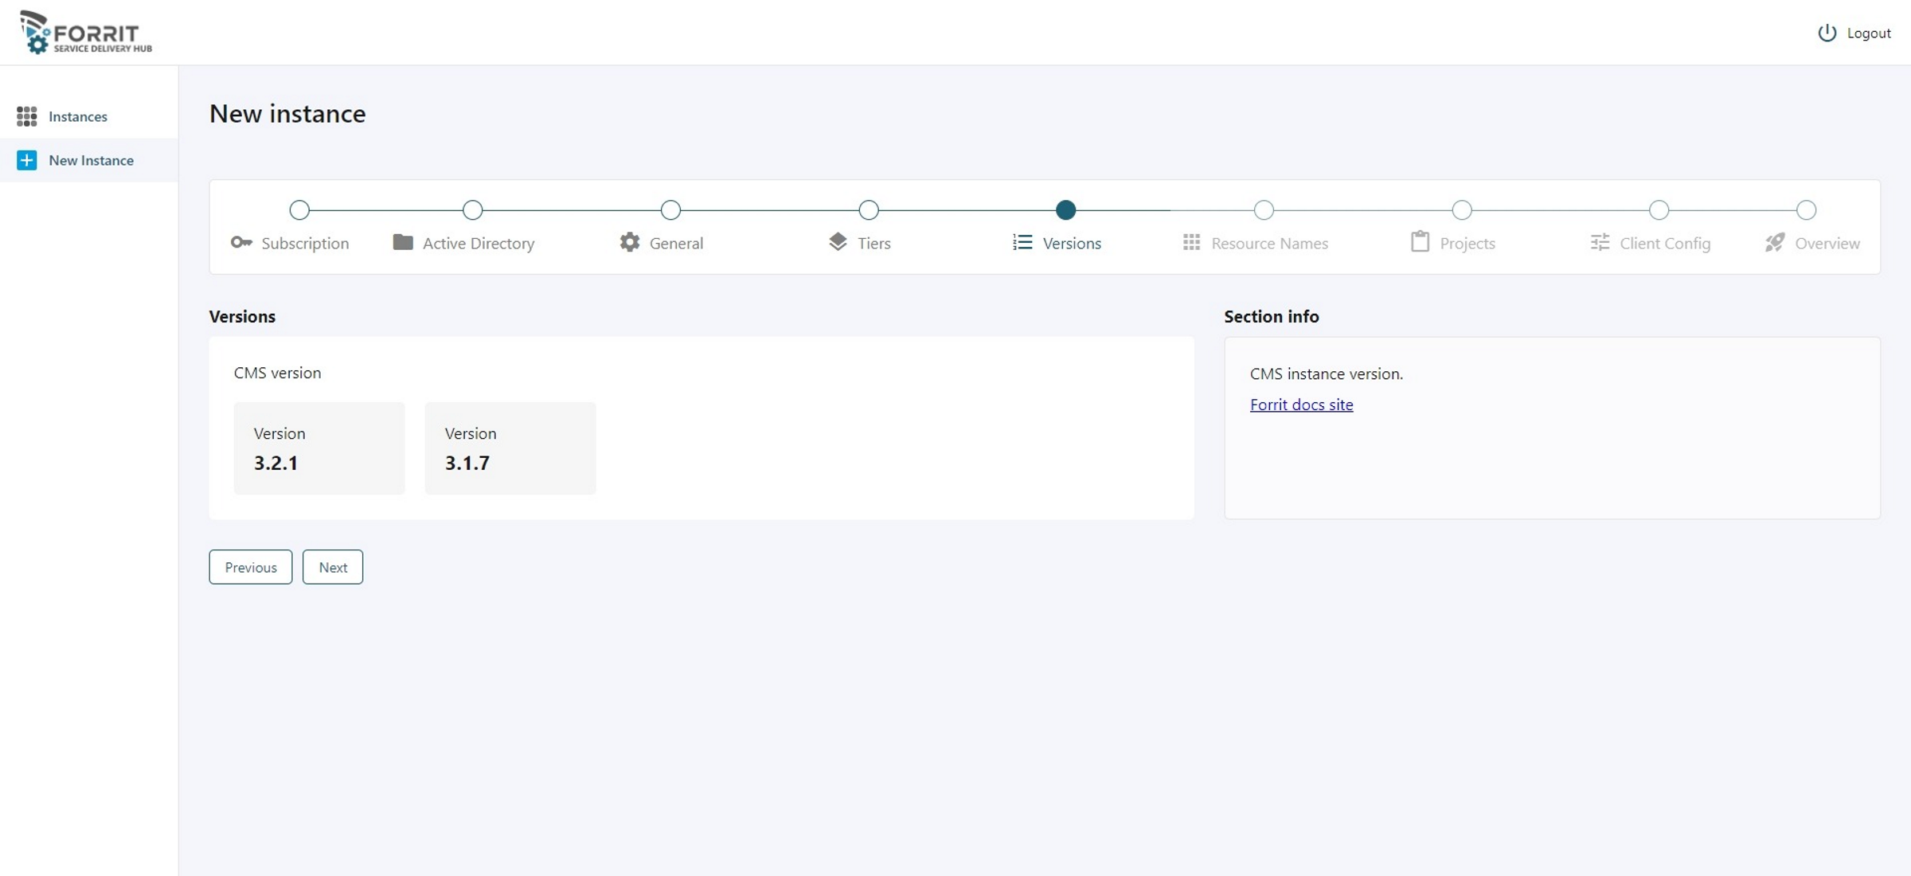Choose CMS version 3.1.7 card
Viewport: 1911px width, 876px height.
click(x=510, y=448)
